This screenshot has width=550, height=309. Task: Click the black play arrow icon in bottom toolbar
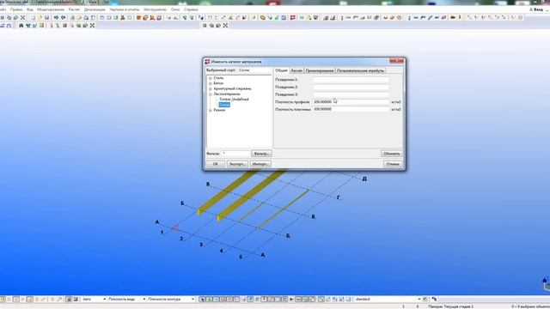pos(291,300)
